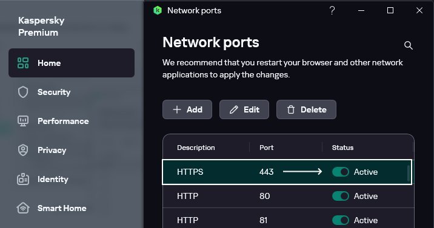Image resolution: width=434 pixels, height=228 pixels.
Task: Edit the selected network port
Action: click(244, 109)
